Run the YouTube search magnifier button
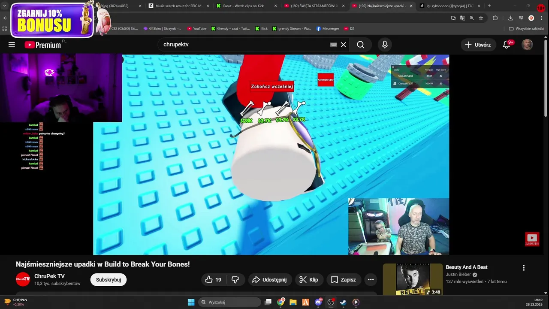The width and height of the screenshot is (549, 309). click(360, 45)
